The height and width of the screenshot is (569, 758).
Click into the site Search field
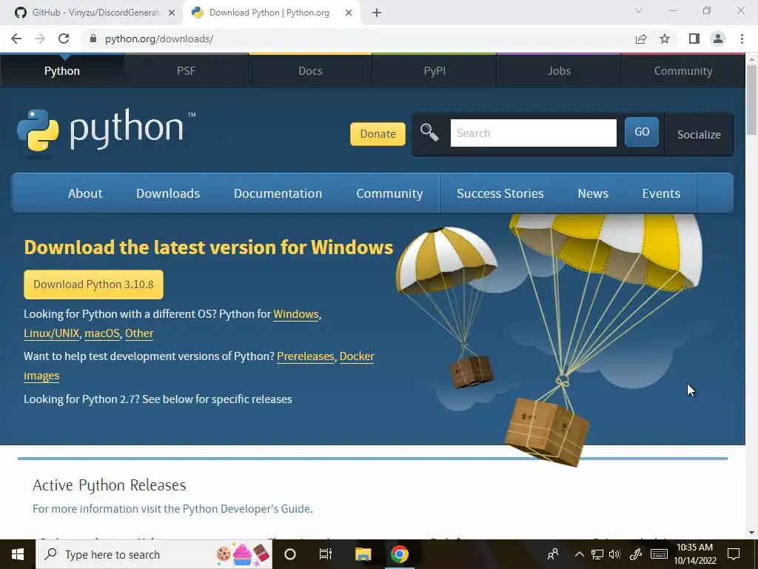click(533, 133)
